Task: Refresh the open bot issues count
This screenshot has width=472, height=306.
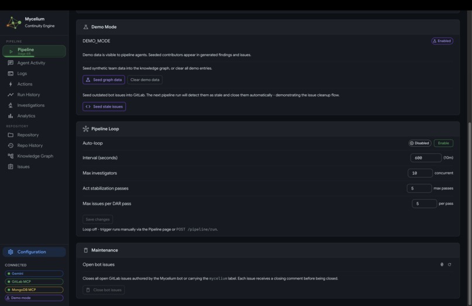Action: click(449, 265)
